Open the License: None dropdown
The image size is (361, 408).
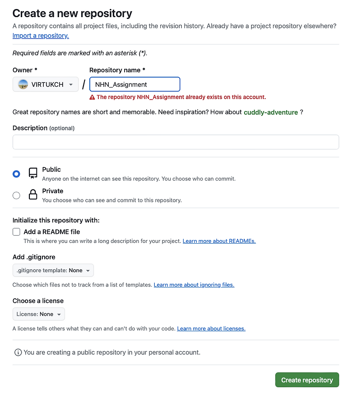(39, 314)
